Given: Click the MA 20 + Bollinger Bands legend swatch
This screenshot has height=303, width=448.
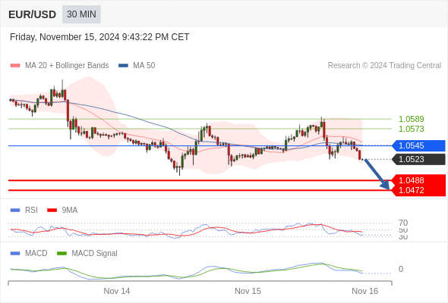Looking at the screenshot, I should click(15, 66).
